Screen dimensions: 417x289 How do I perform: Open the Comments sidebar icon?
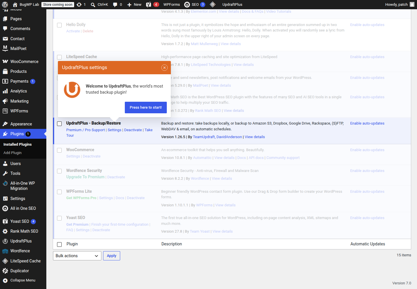coord(5,29)
